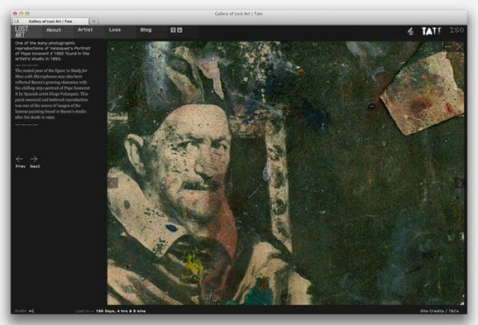The image size is (478, 325).
Task: Toggle the audio speaker icon
Action: pyautogui.click(x=31, y=311)
